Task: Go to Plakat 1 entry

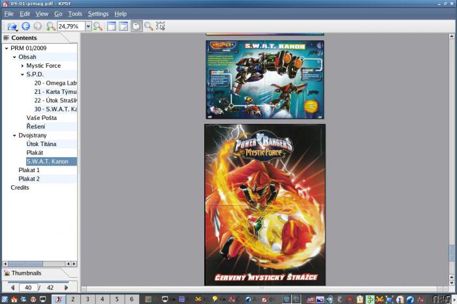Action: click(x=29, y=170)
